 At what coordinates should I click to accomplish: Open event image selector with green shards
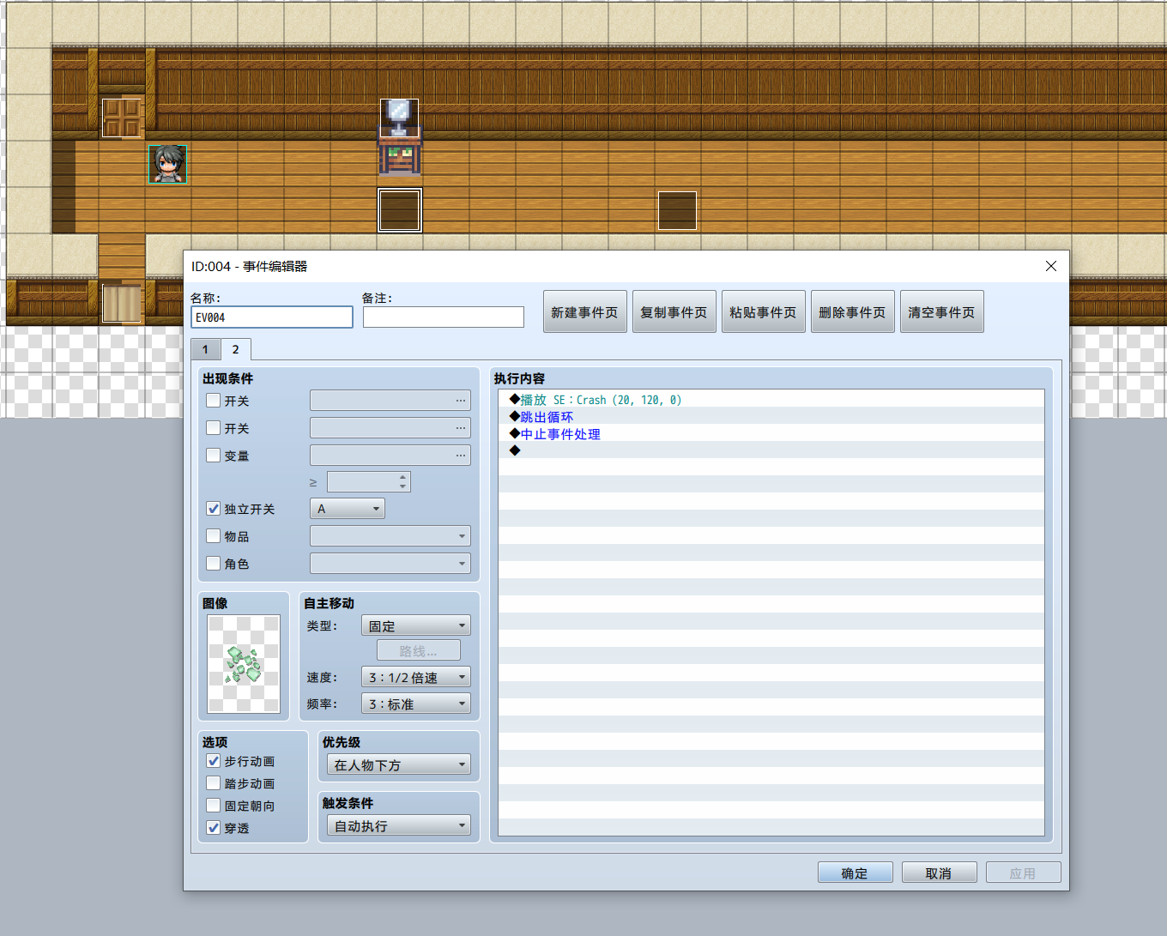[244, 664]
